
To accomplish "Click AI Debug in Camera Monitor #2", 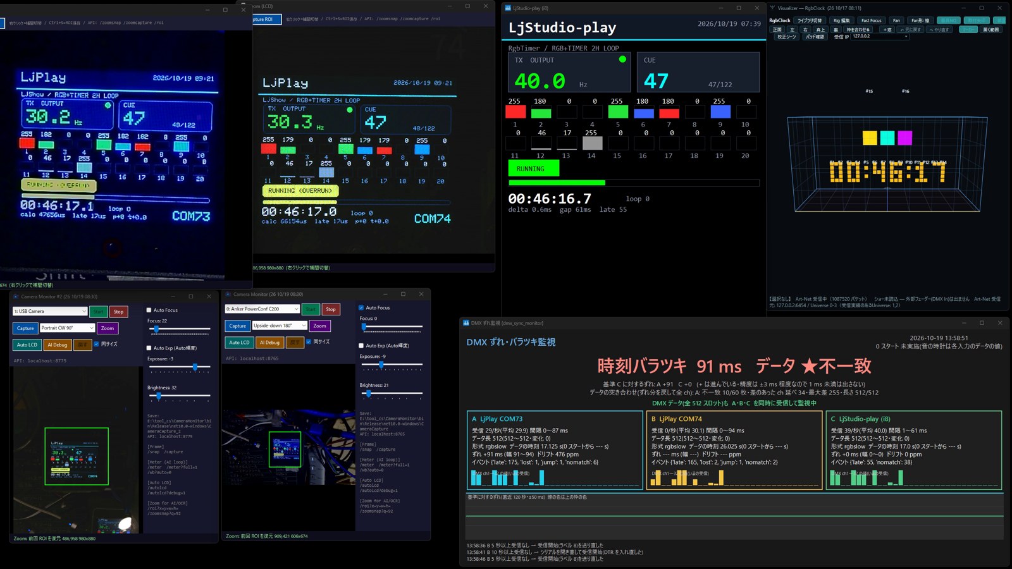I will [x=58, y=345].
